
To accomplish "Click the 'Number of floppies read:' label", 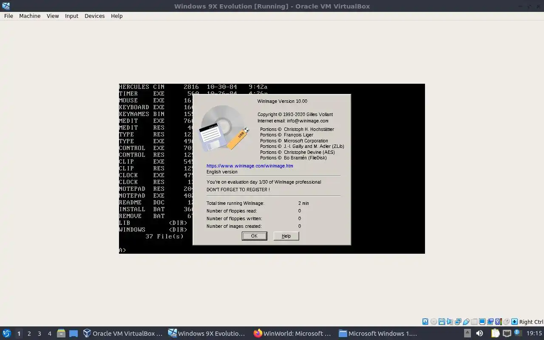I will click(x=232, y=211).
